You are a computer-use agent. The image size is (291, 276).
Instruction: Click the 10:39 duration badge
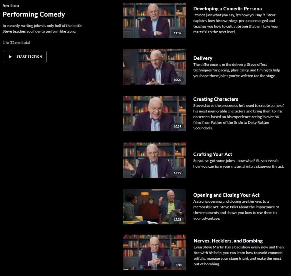[177, 126]
